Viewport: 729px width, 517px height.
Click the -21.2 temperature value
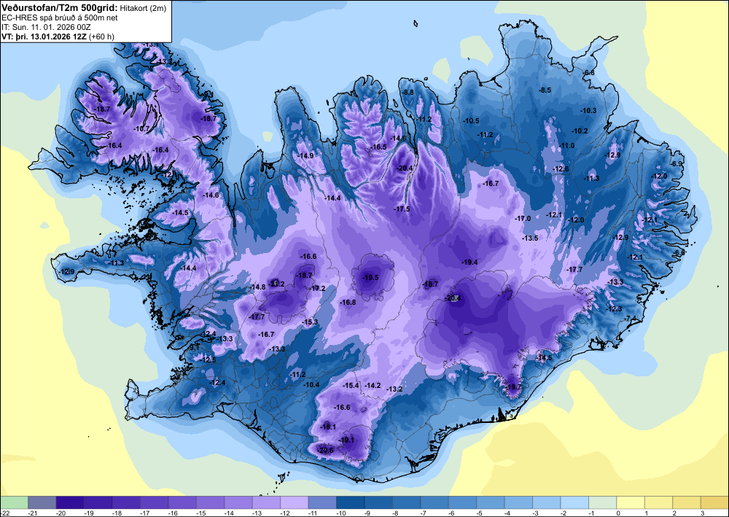276,284
